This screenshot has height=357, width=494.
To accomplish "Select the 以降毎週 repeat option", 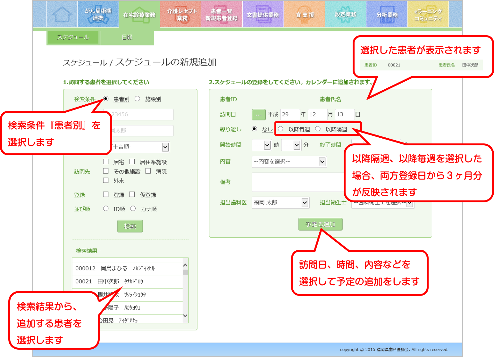I will pos(281,129).
